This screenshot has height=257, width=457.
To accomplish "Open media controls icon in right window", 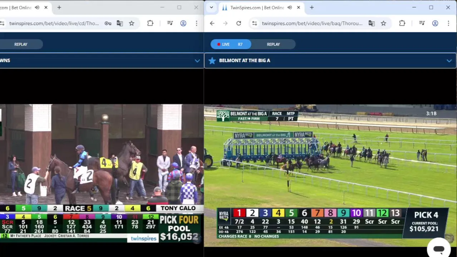I will pyautogui.click(x=422, y=23).
